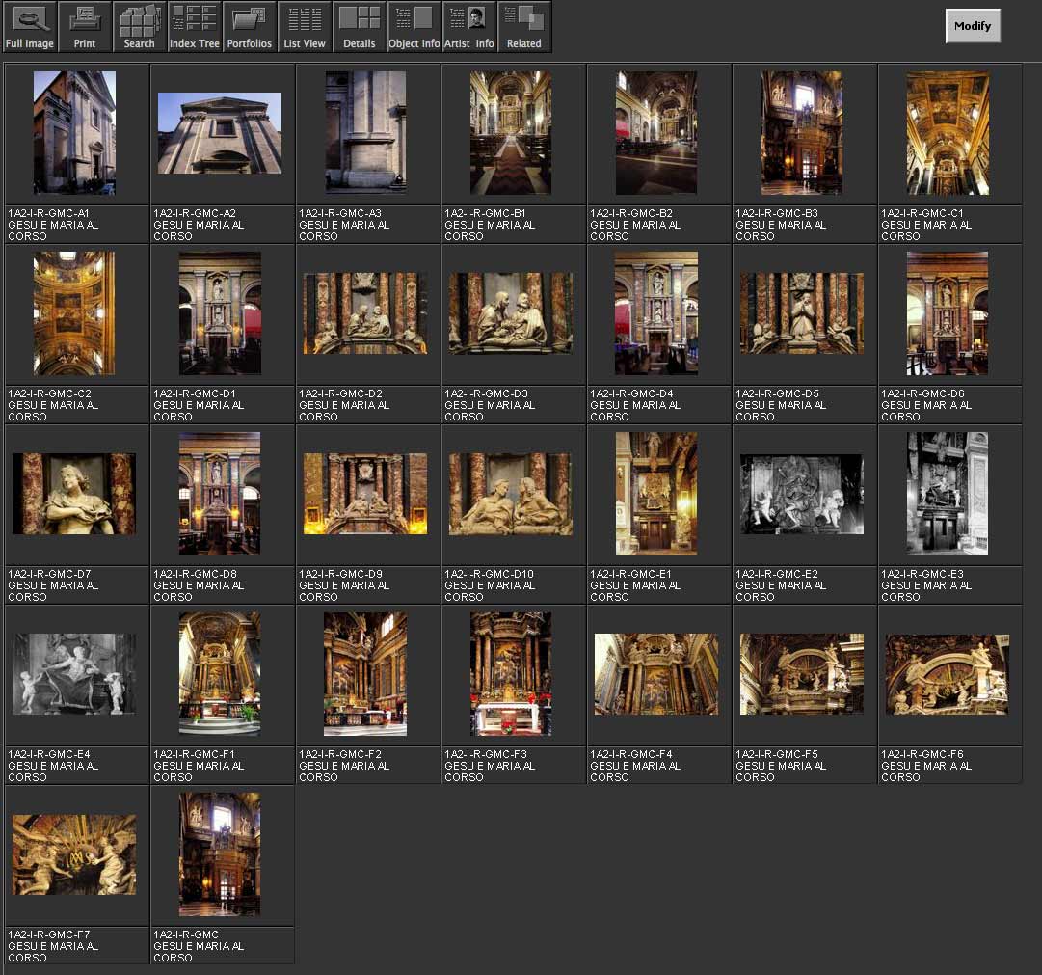Select thumbnail 1A2-I-R-GMC-A2 facade image

point(220,133)
